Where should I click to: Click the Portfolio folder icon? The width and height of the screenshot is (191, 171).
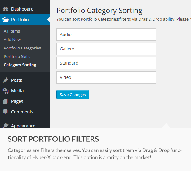coord(6,20)
